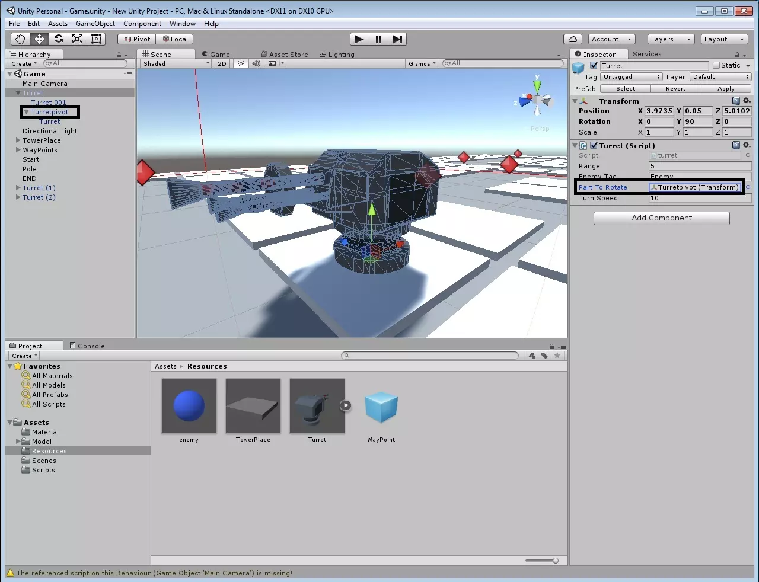This screenshot has height=582, width=759.
Task: Select the enemy asset thumbnail
Action: tap(189, 407)
